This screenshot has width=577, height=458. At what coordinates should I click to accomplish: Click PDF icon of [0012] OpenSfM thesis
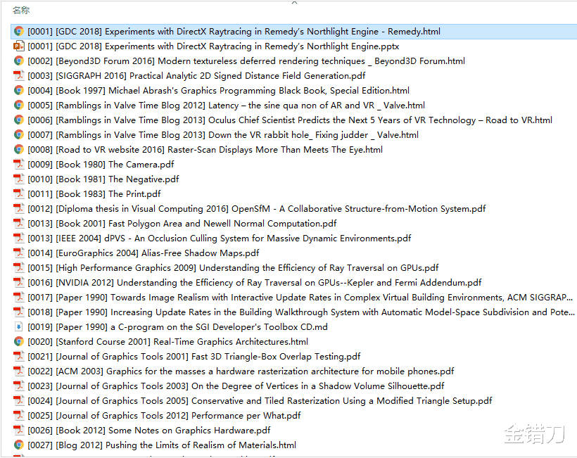pyautogui.click(x=19, y=208)
